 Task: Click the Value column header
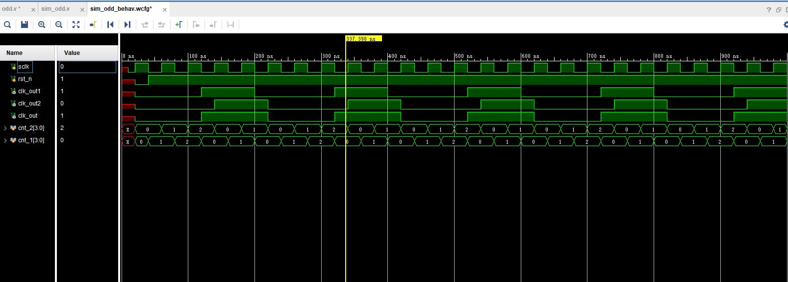[88, 53]
